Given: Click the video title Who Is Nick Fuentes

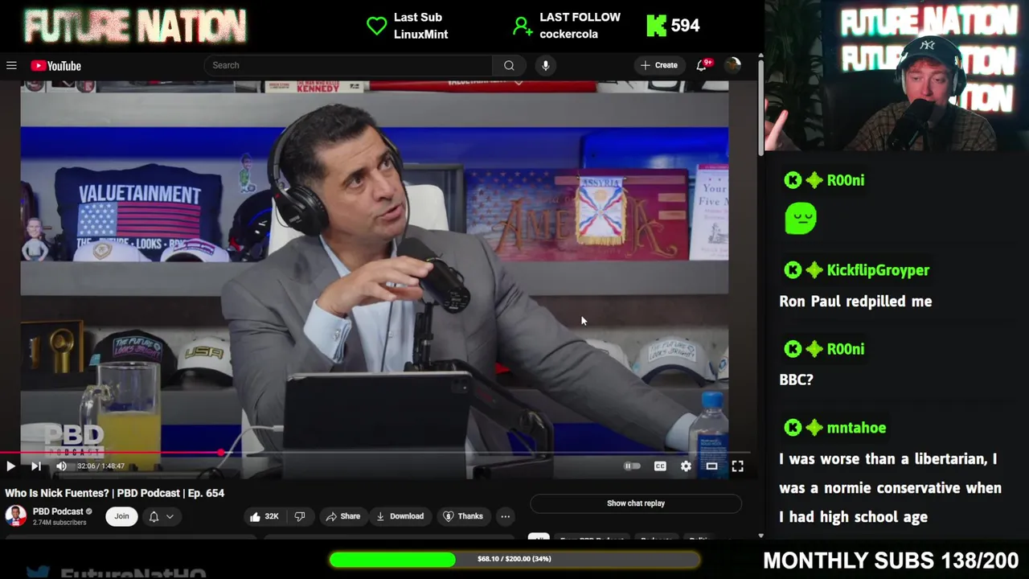Looking at the screenshot, I should 115,493.
